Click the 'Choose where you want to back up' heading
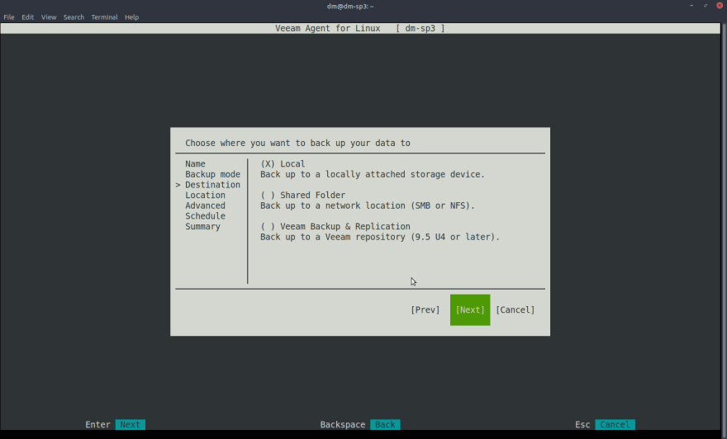 tap(297, 143)
